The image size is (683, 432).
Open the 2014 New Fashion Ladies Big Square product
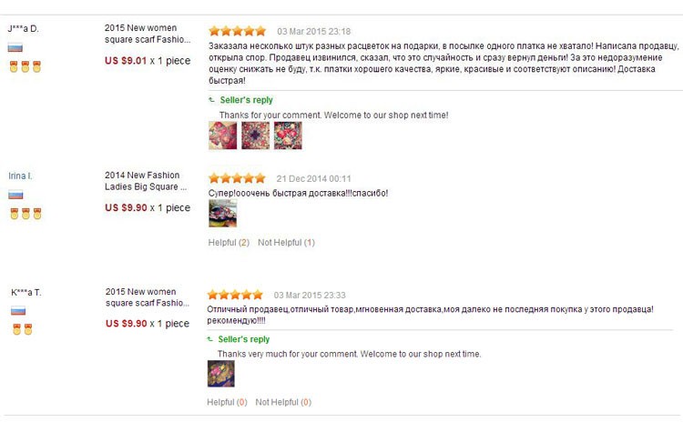[x=146, y=181]
